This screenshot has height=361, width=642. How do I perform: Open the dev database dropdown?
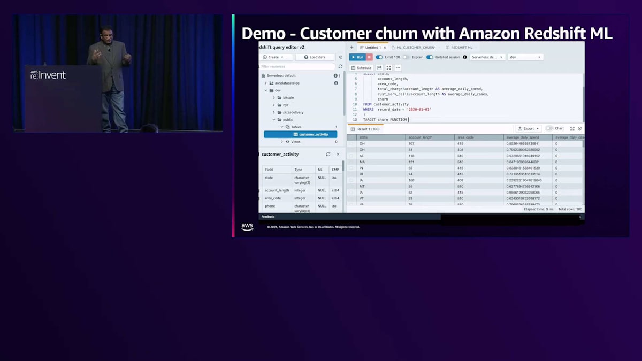(x=525, y=57)
